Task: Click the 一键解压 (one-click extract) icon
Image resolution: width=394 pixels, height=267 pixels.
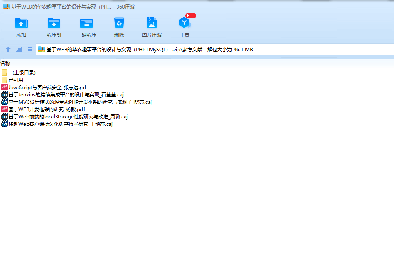Action: pos(87,23)
